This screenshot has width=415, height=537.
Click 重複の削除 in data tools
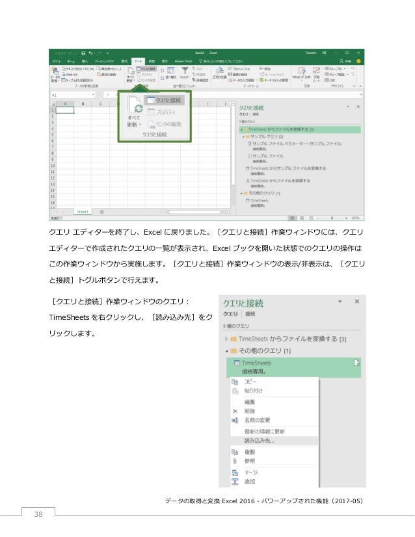point(237,74)
